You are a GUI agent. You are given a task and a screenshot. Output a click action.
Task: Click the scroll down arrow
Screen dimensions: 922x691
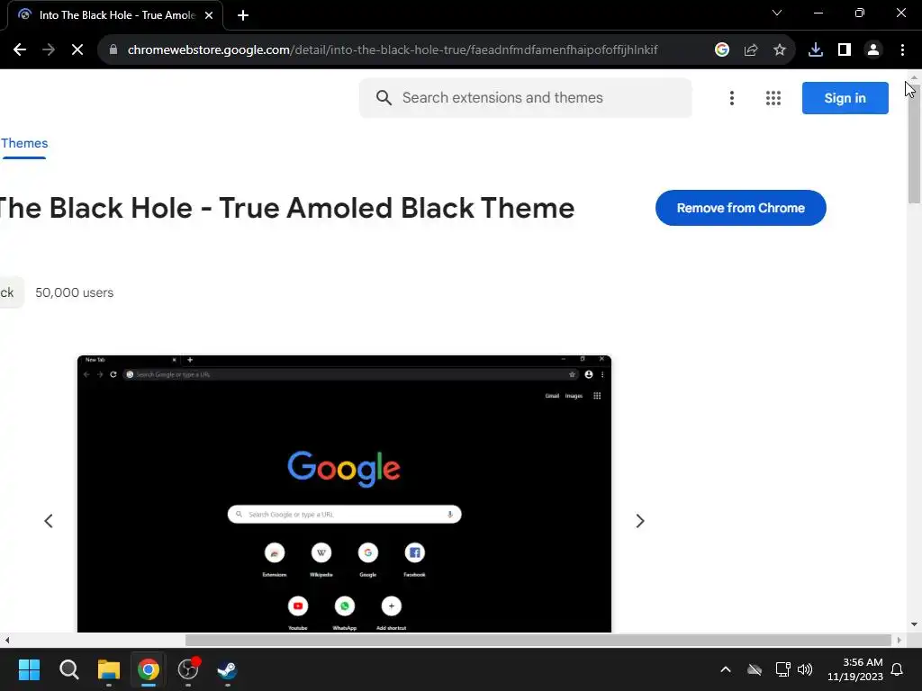click(914, 624)
